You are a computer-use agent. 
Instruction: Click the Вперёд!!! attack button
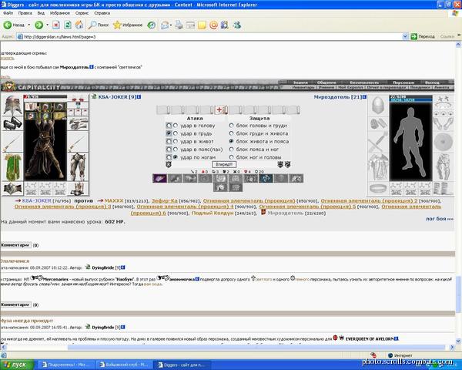(224, 164)
